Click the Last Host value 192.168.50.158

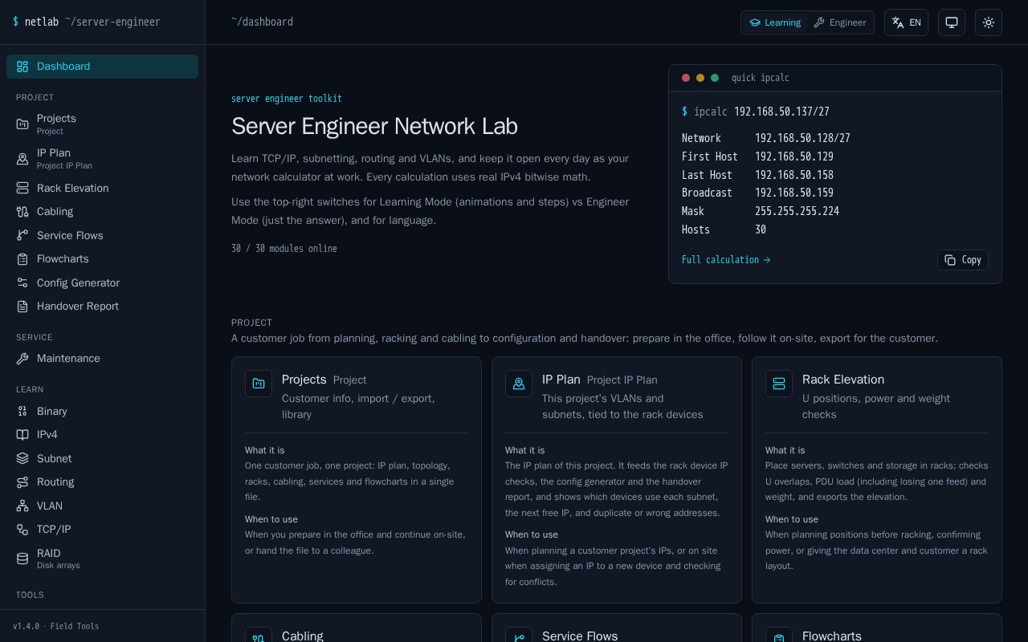(794, 175)
